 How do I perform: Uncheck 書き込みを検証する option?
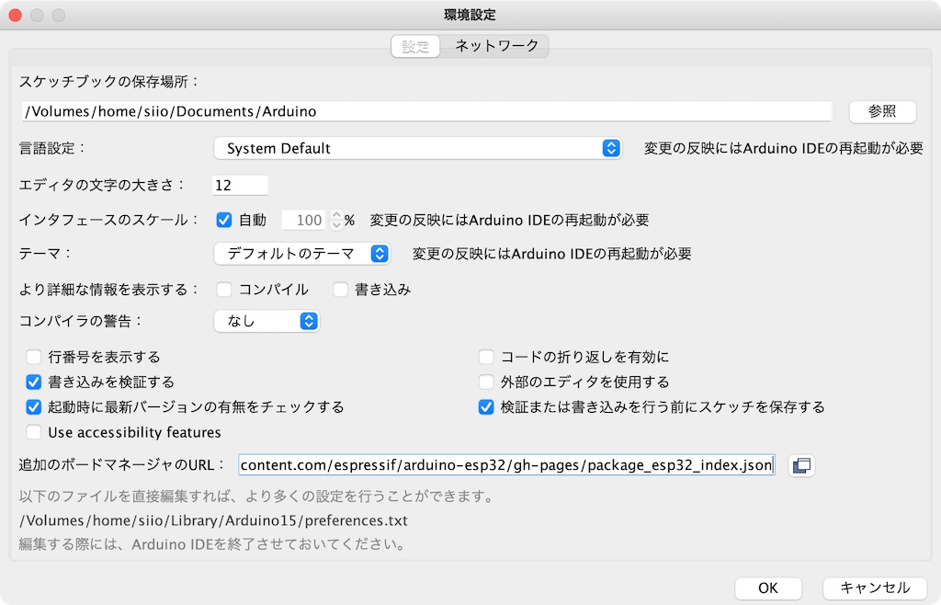pos(34,382)
